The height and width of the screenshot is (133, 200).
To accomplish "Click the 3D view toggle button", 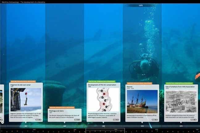I will (x=2, y=122).
